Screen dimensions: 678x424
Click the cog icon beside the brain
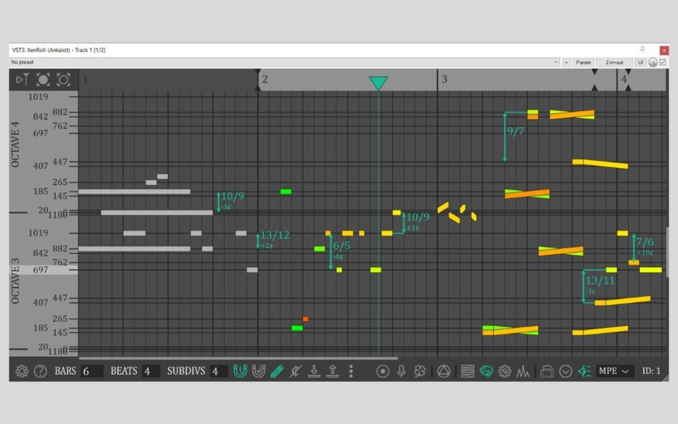(505, 371)
